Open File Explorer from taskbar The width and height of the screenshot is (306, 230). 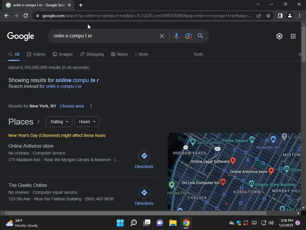(173, 223)
